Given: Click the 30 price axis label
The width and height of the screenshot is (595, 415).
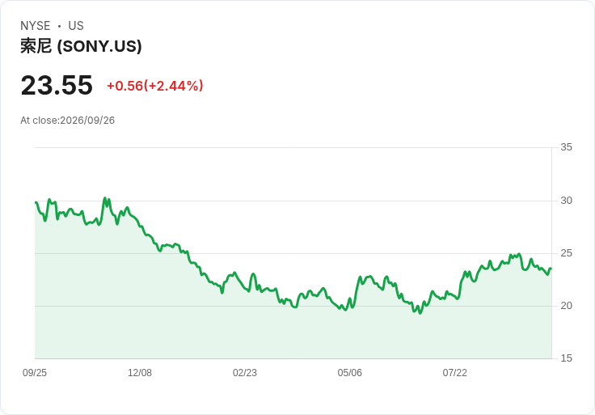Looking at the screenshot, I should click(x=566, y=201).
